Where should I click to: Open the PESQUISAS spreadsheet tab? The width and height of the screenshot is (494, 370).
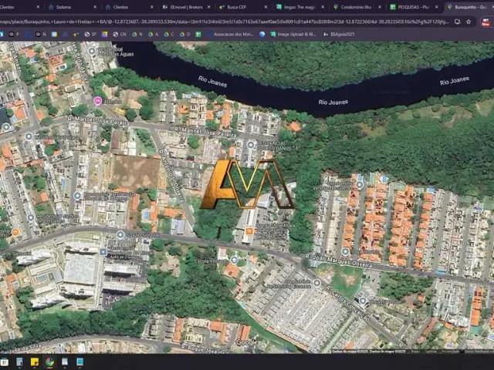click(413, 7)
